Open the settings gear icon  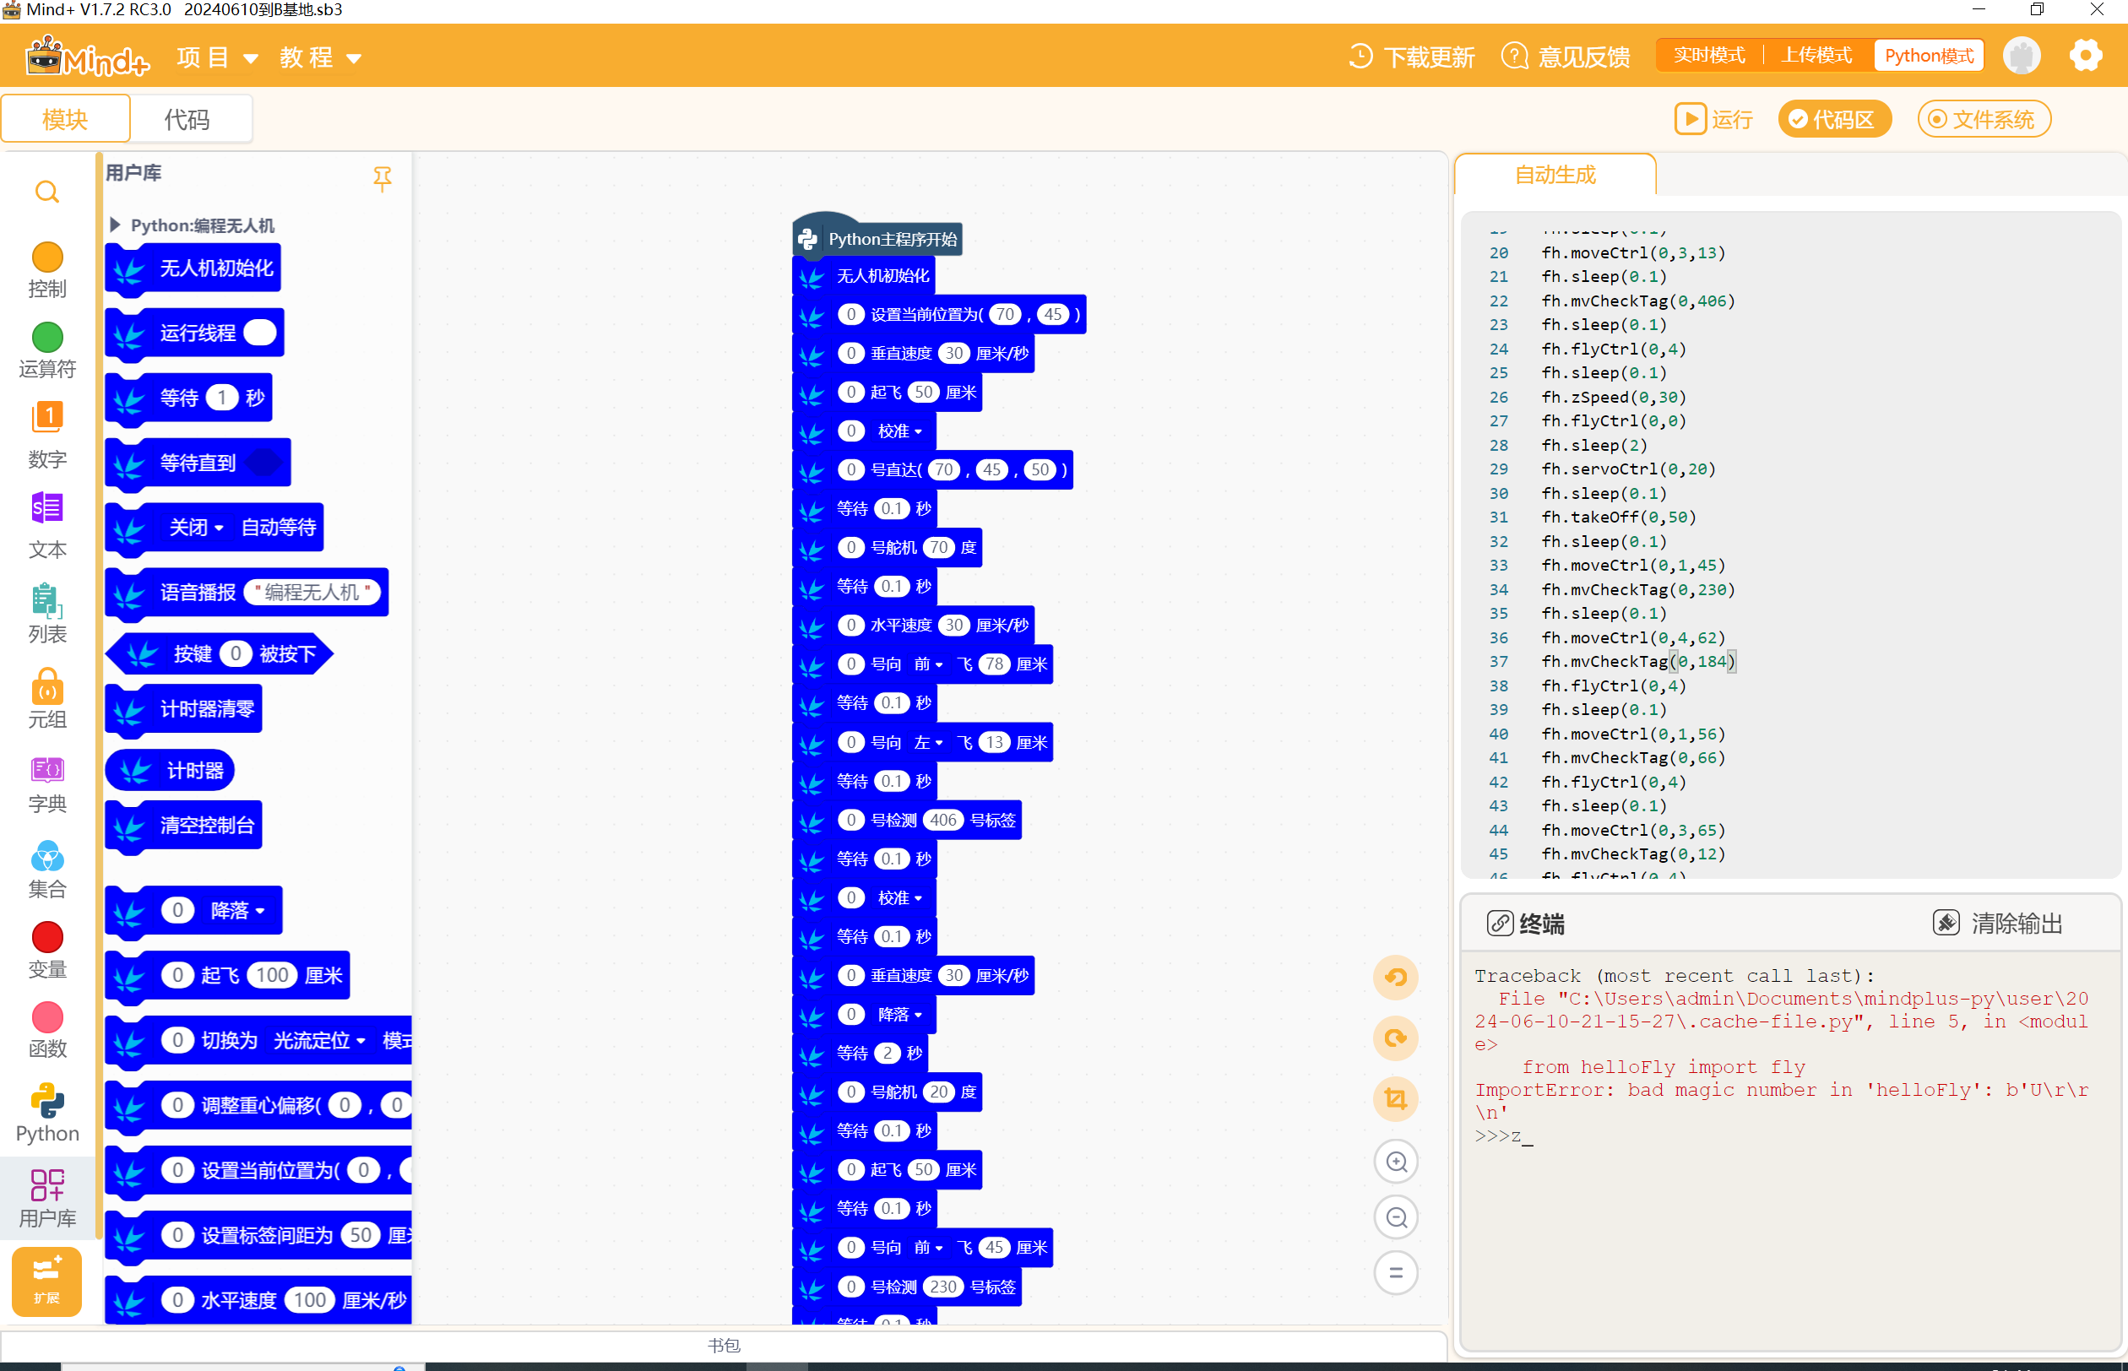point(2085,55)
